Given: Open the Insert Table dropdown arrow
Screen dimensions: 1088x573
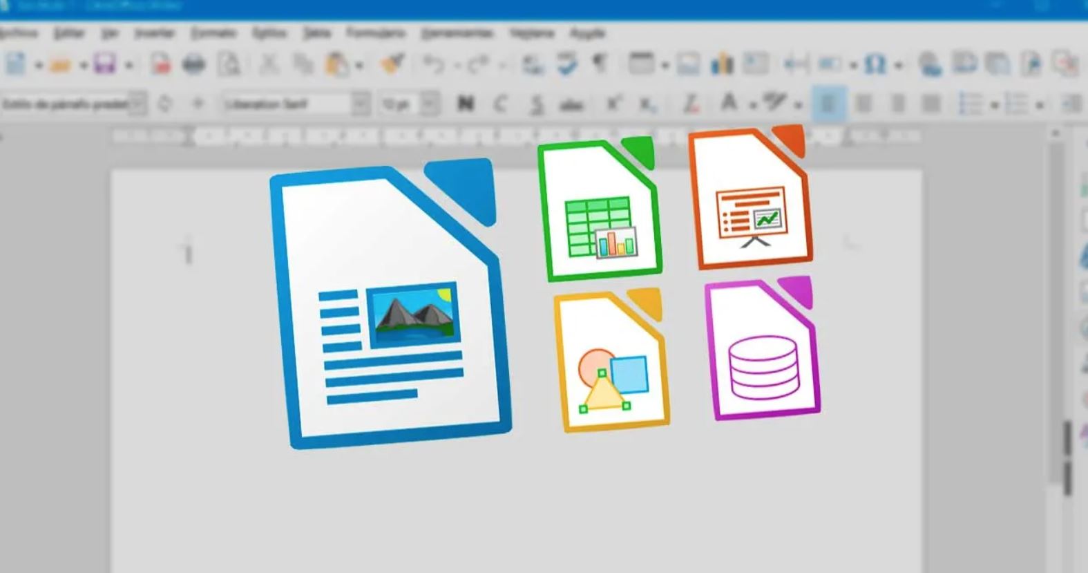Looking at the screenshot, I should pyautogui.click(x=665, y=66).
